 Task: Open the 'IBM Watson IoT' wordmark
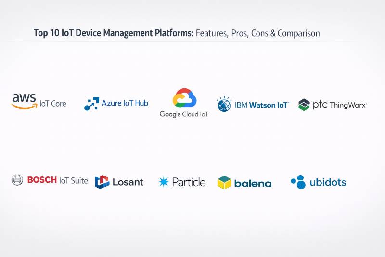tap(261, 105)
